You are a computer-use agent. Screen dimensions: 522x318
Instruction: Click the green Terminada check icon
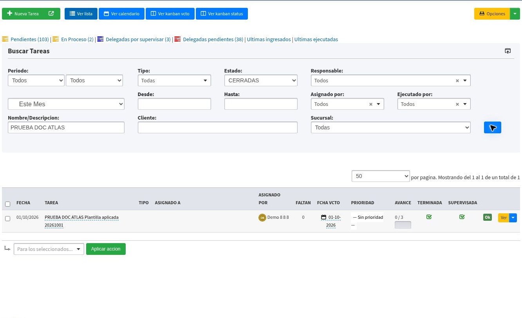pos(429,217)
